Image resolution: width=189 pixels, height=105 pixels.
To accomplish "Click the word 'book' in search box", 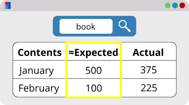I will pyautogui.click(x=86, y=26).
